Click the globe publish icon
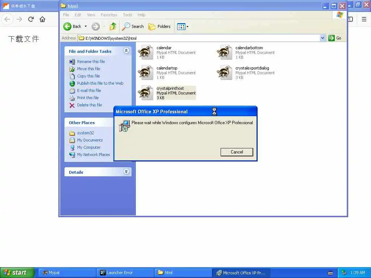 coord(72,84)
